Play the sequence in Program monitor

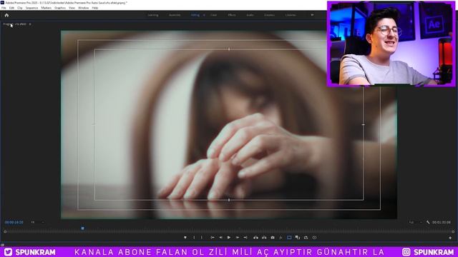(229, 238)
